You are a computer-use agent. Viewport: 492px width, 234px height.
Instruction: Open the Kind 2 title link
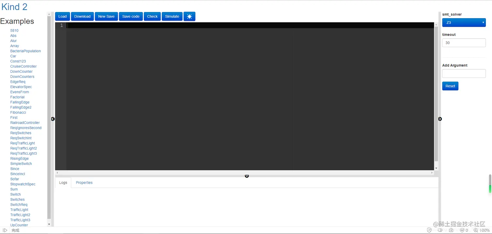coord(14,6)
